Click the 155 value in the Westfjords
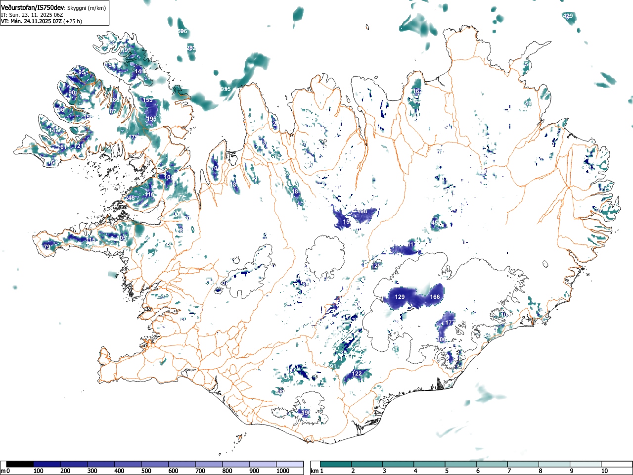 pos(148,100)
